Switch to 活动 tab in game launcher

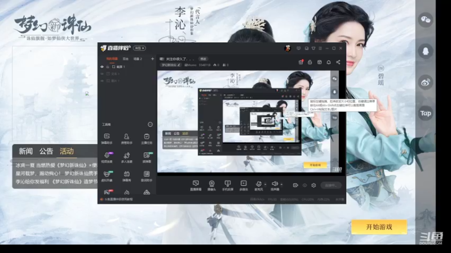click(67, 151)
